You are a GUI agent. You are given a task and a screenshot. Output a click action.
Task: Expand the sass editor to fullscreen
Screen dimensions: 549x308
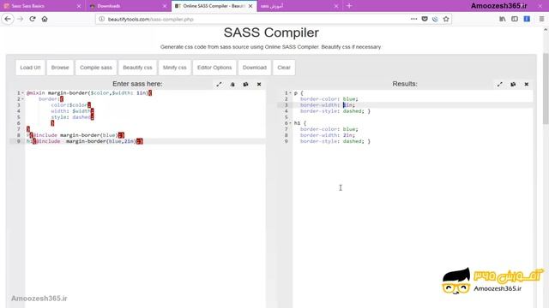(219, 84)
